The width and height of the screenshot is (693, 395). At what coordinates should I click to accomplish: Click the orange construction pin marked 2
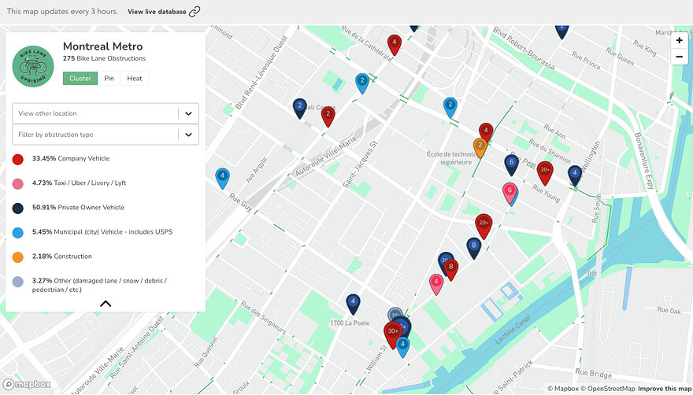point(480,146)
